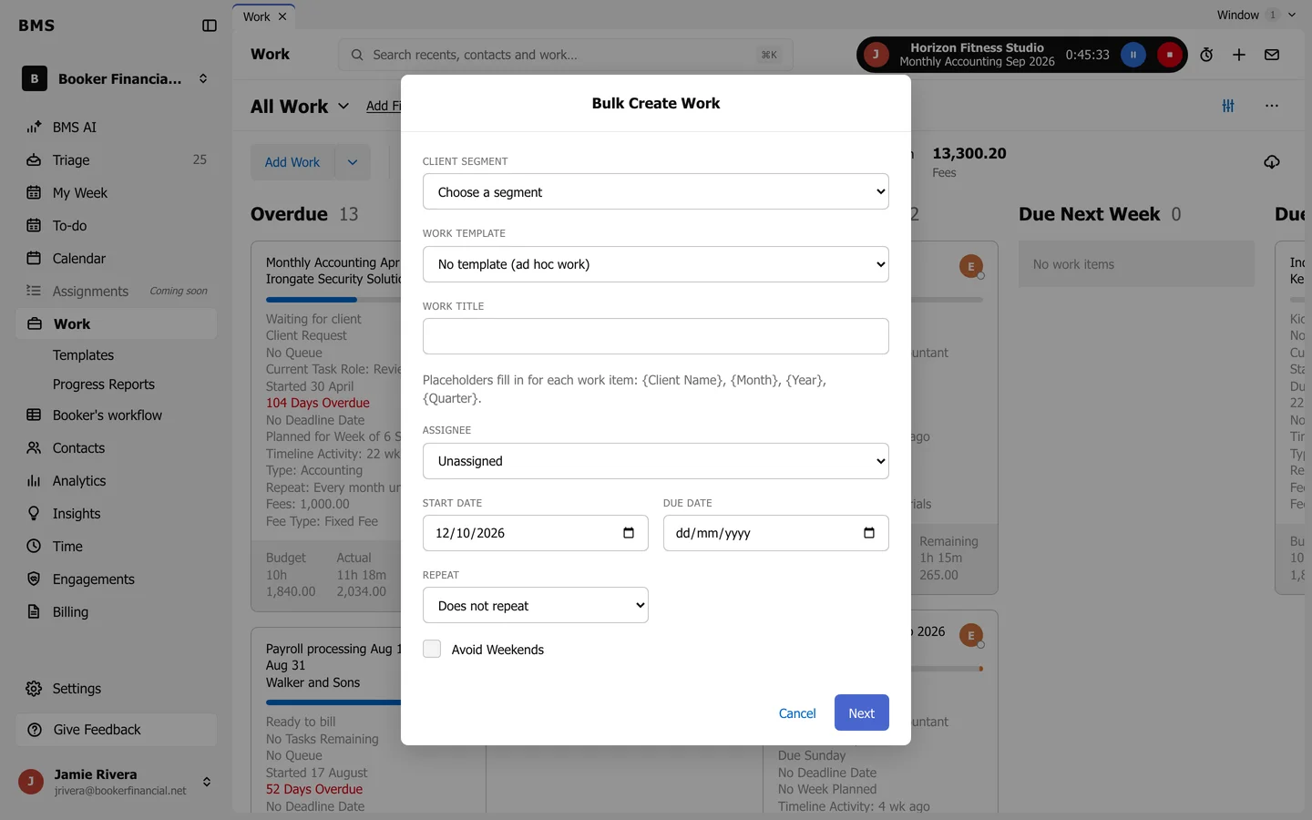Stop the Horizon Fitness timer
This screenshot has height=820, width=1312.
pyautogui.click(x=1170, y=55)
